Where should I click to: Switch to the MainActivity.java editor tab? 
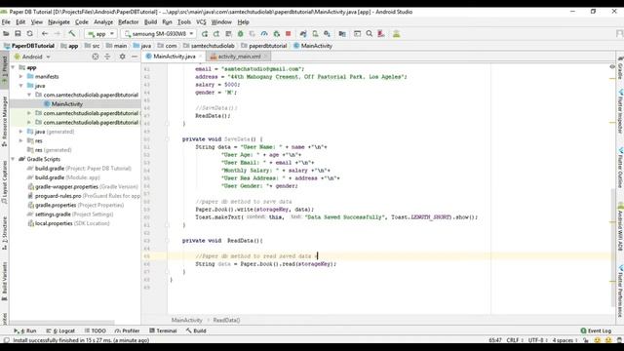point(174,57)
